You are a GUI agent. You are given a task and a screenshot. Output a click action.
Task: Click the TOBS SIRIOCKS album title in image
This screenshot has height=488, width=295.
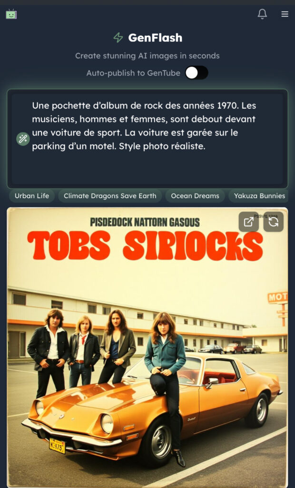(145, 246)
